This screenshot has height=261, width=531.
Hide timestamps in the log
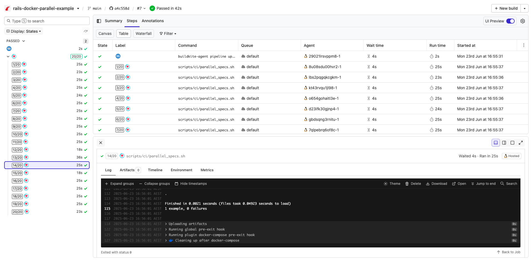[191, 184]
